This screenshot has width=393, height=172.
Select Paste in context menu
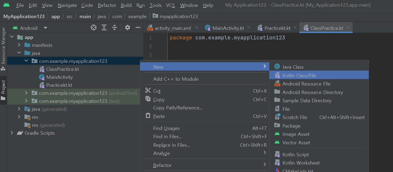pyautogui.click(x=205, y=116)
